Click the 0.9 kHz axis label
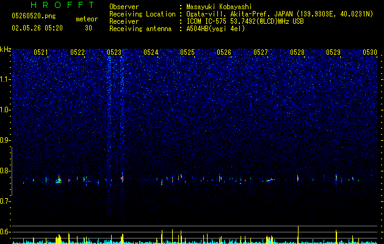The width and height of the screenshot is (384, 244). coord(5,140)
